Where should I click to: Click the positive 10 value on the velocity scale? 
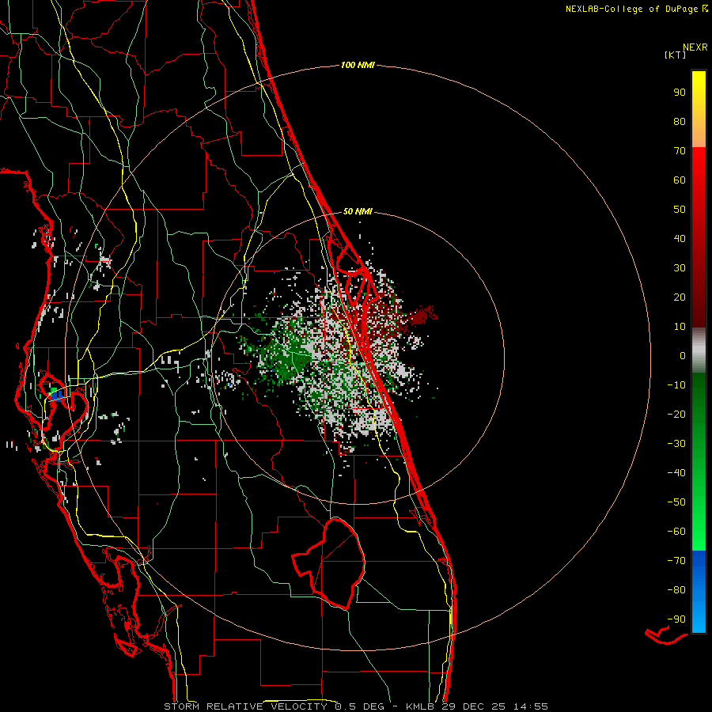click(x=680, y=327)
